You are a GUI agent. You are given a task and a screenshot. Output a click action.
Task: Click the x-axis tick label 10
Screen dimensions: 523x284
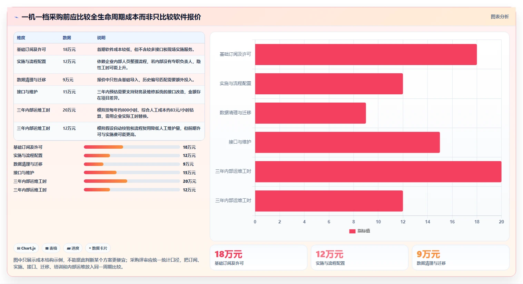coord(378,222)
